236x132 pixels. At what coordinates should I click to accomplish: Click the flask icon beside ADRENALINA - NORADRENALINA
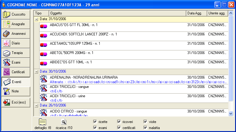click(44, 79)
